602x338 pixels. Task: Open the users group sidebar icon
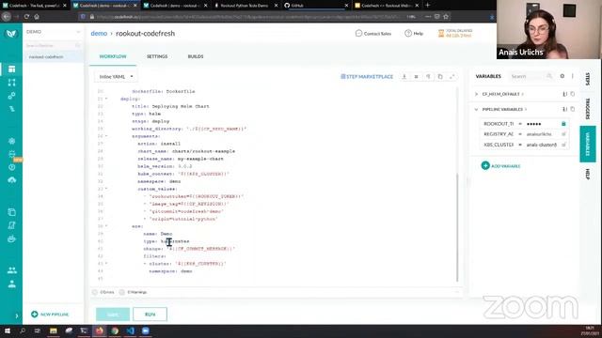(12, 270)
